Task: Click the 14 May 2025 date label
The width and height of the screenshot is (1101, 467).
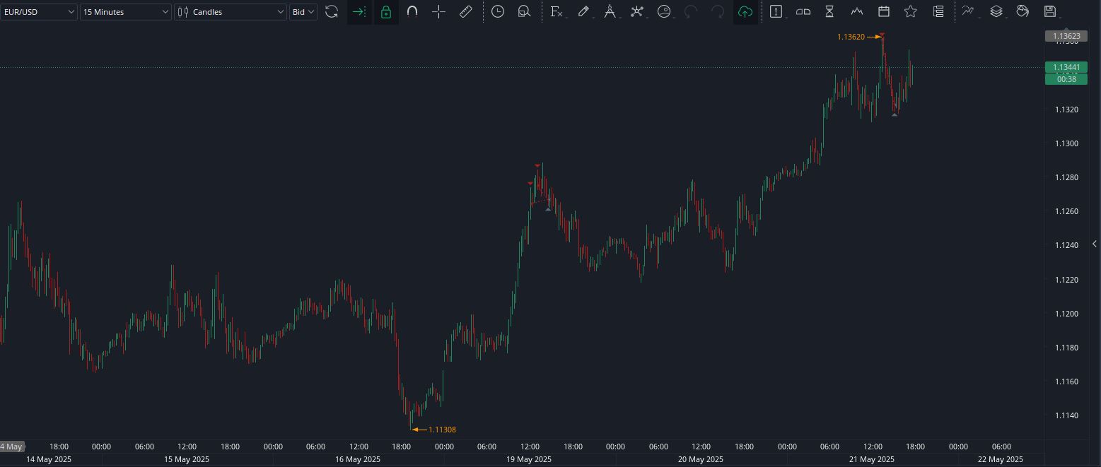Action: point(49,459)
